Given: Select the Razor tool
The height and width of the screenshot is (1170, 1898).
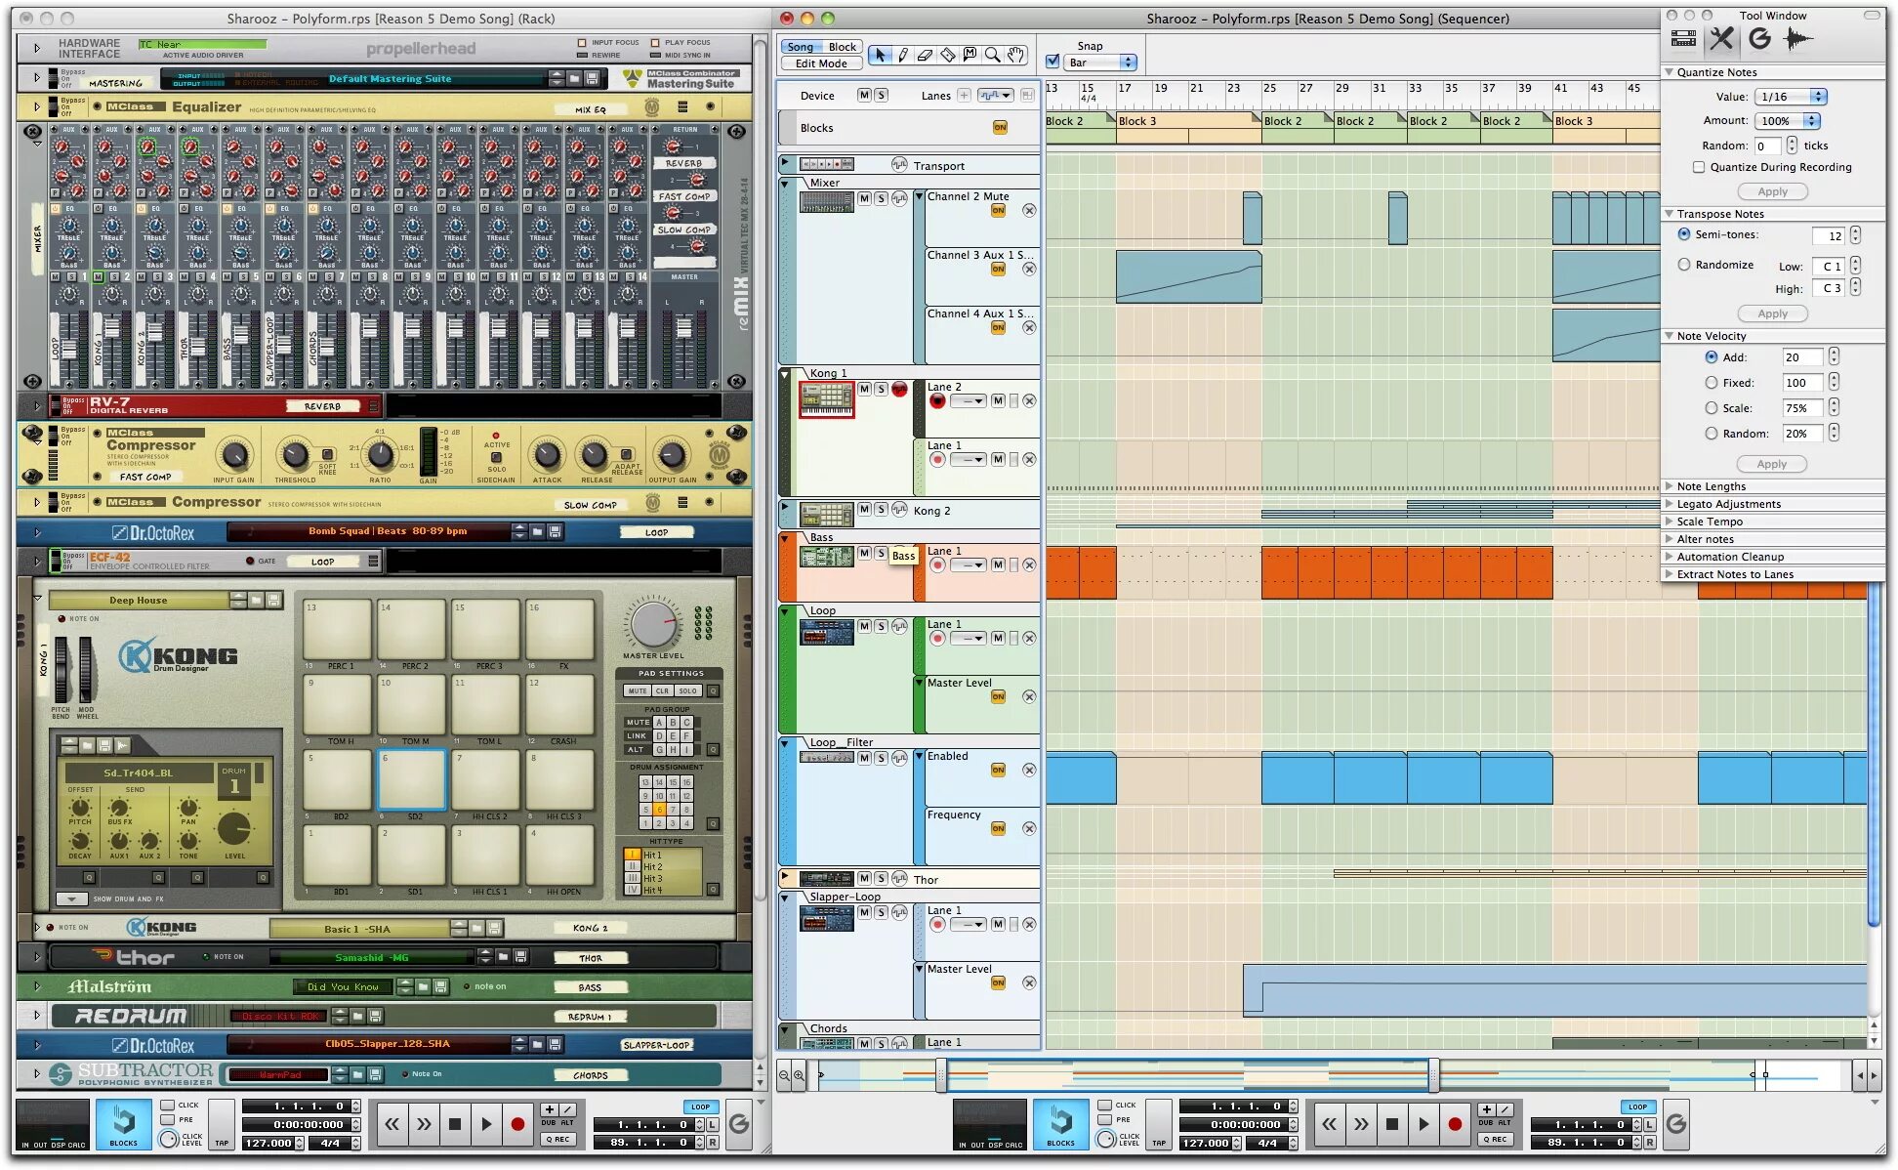Looking at the screenshot, I should point(948,55).
